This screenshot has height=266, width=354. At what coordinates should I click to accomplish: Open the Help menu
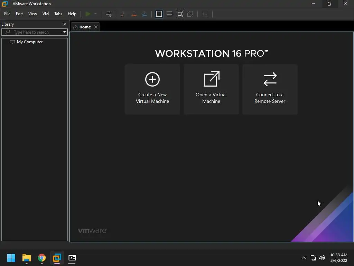point(72,14)
